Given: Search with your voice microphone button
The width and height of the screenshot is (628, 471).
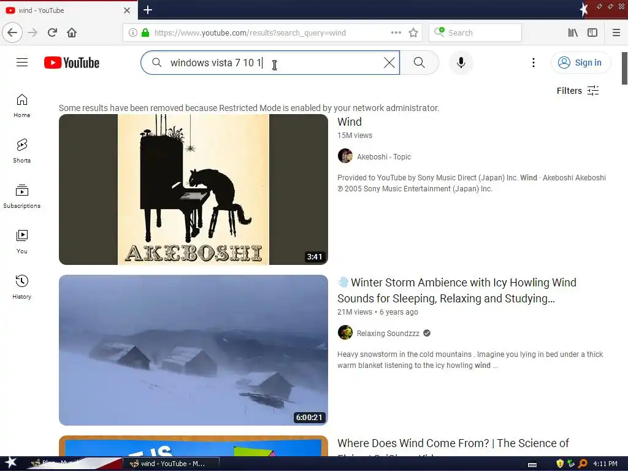Looking at the screenshot, I should (461, 63).
